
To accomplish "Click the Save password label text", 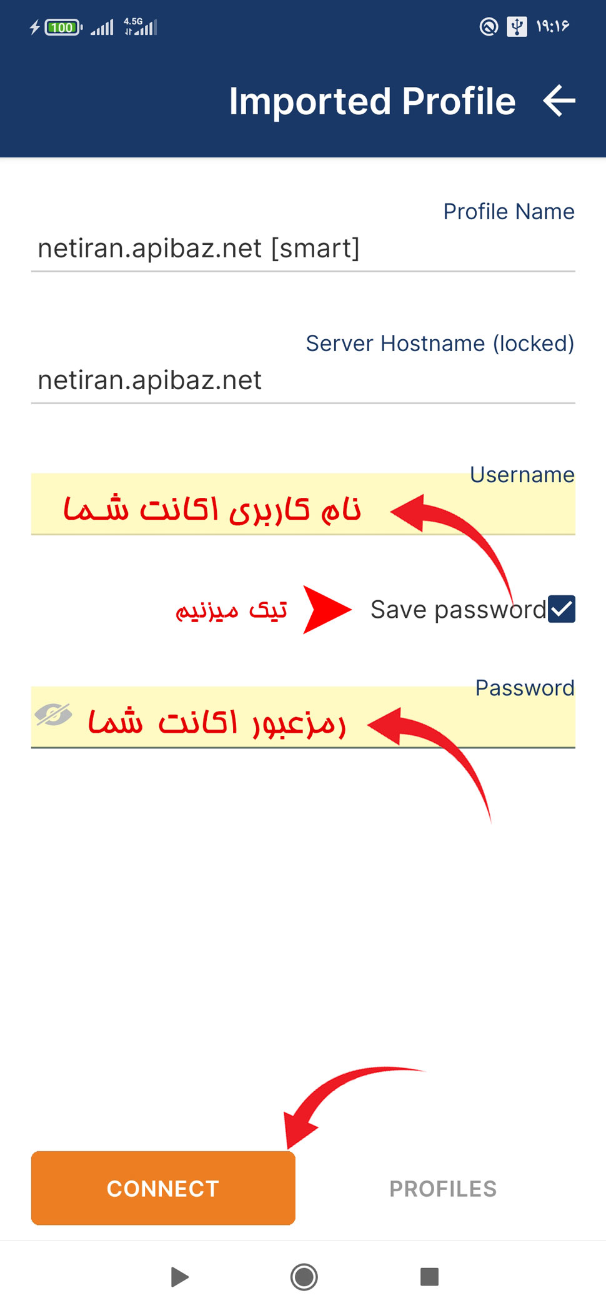I will (x=456, y=609).
